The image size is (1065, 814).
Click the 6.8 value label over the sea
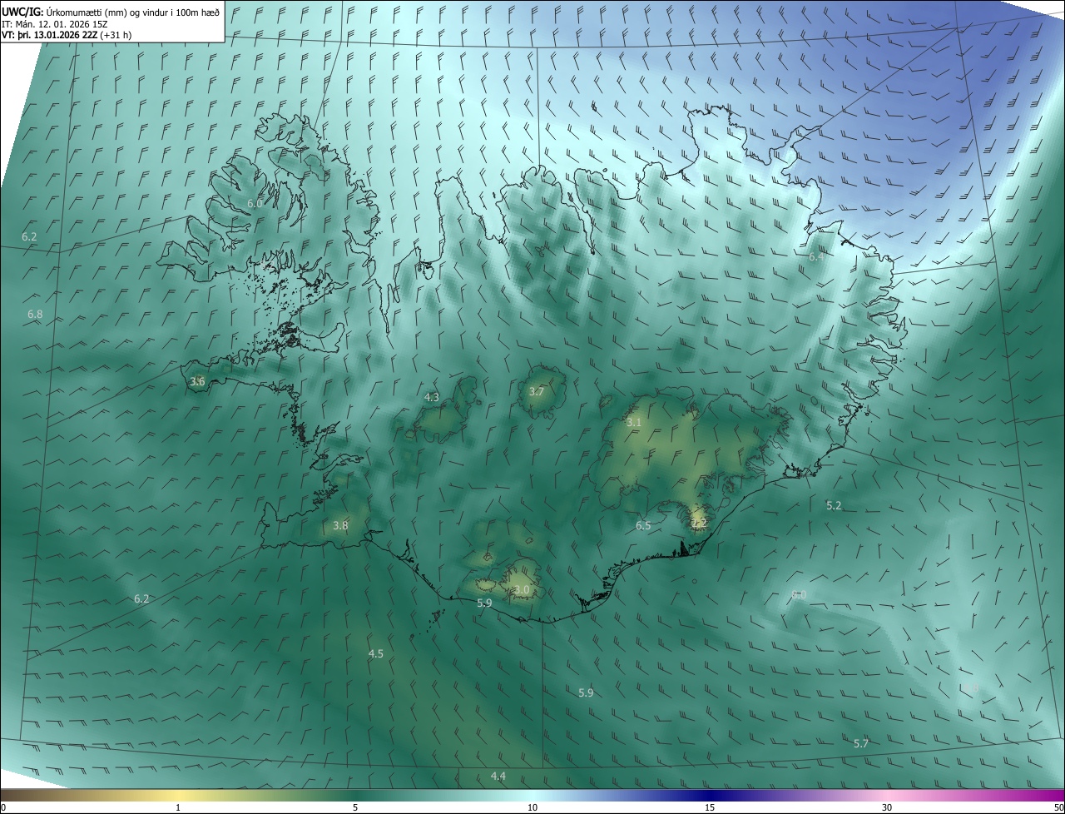click(x=35, y=315)
